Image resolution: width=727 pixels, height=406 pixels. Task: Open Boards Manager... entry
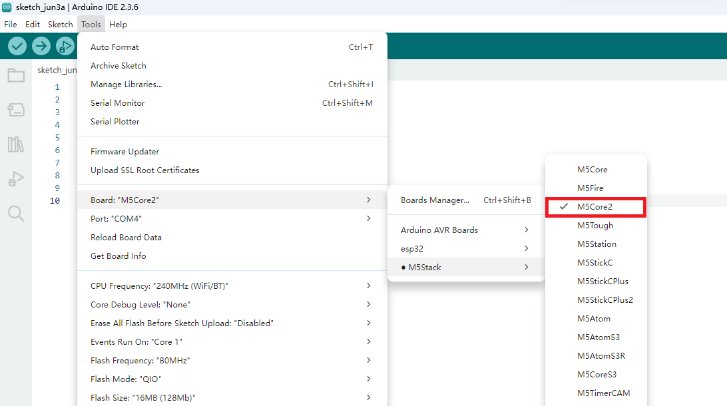pos(466,200)
